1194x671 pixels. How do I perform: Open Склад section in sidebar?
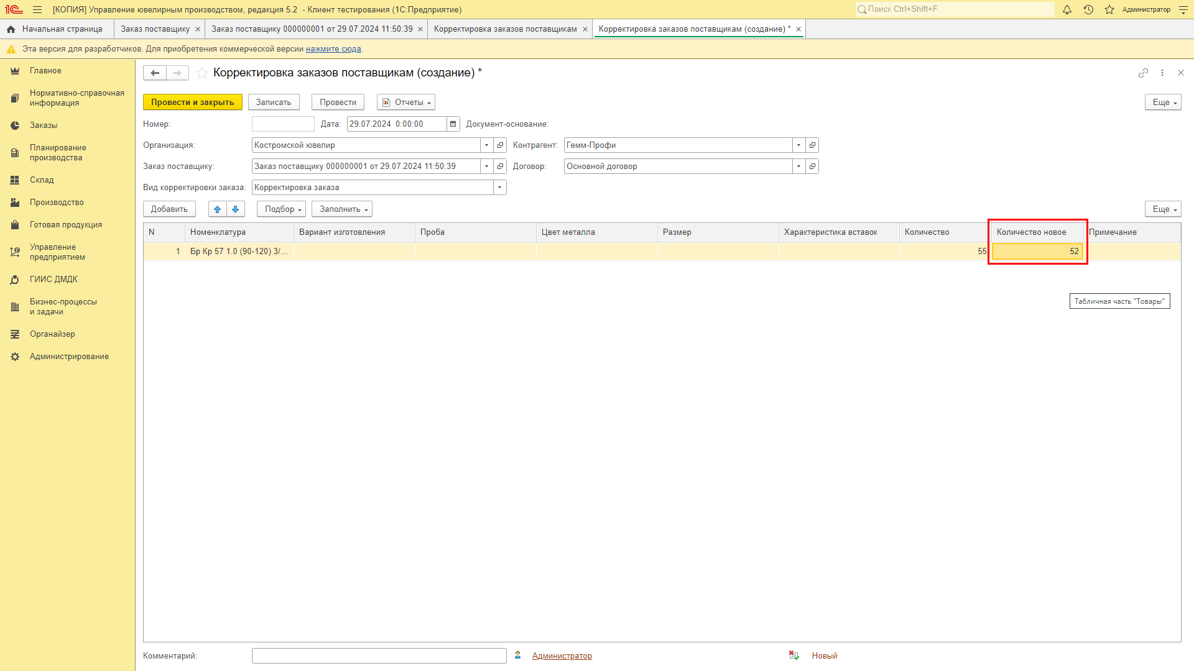42,180
